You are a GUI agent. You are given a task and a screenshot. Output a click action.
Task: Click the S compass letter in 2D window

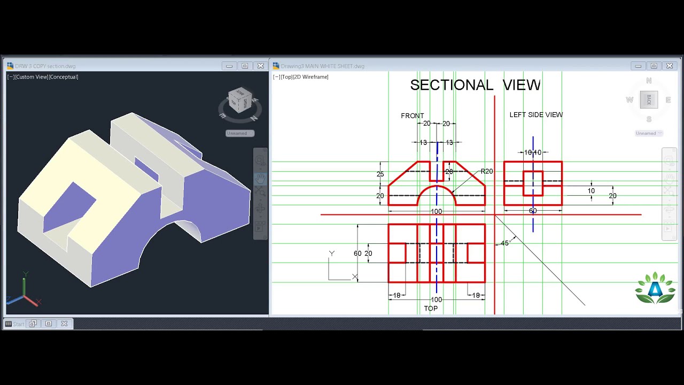point(649,119)
